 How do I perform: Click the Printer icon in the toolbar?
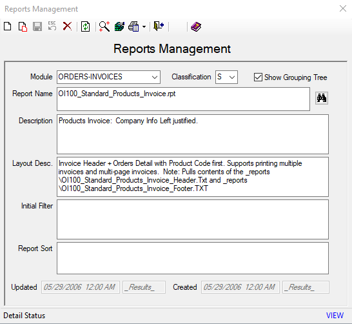[x=134, y=26]
